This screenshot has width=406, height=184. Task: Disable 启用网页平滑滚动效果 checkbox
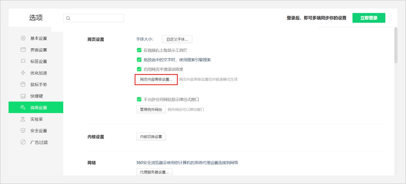click(139, 69)
